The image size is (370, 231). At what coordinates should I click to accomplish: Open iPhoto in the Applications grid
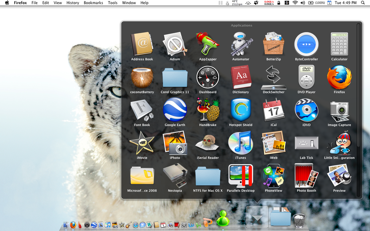[175, 143]
